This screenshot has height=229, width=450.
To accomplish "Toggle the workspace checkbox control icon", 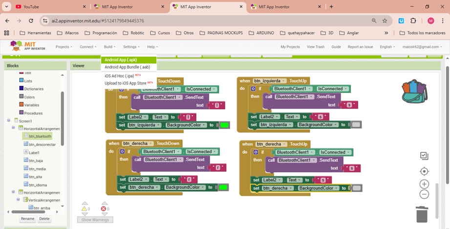I will [424, 156].
